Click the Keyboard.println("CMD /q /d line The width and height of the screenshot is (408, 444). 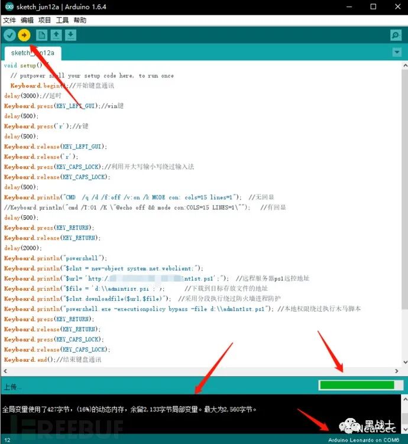(139, 197)
